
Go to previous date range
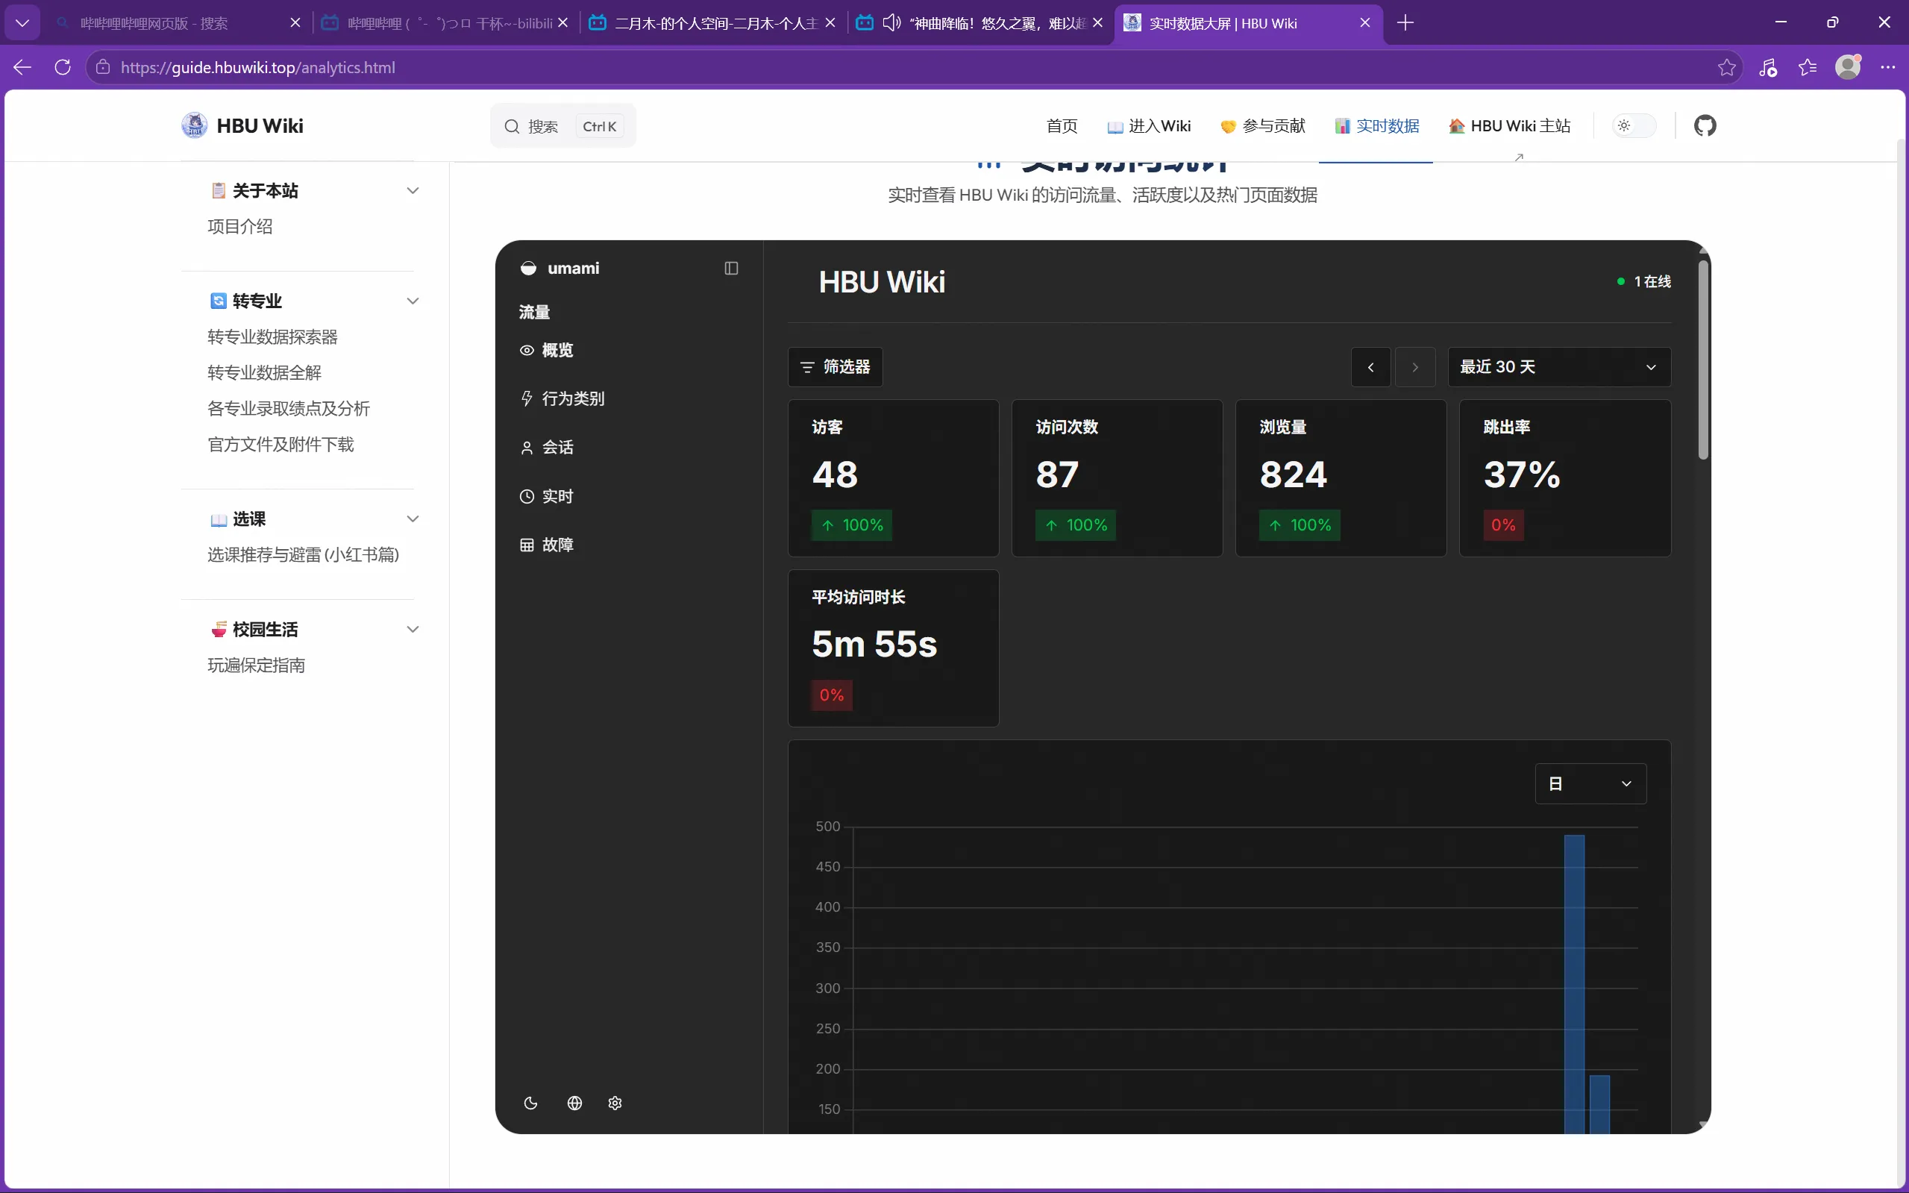(1371, 367)
